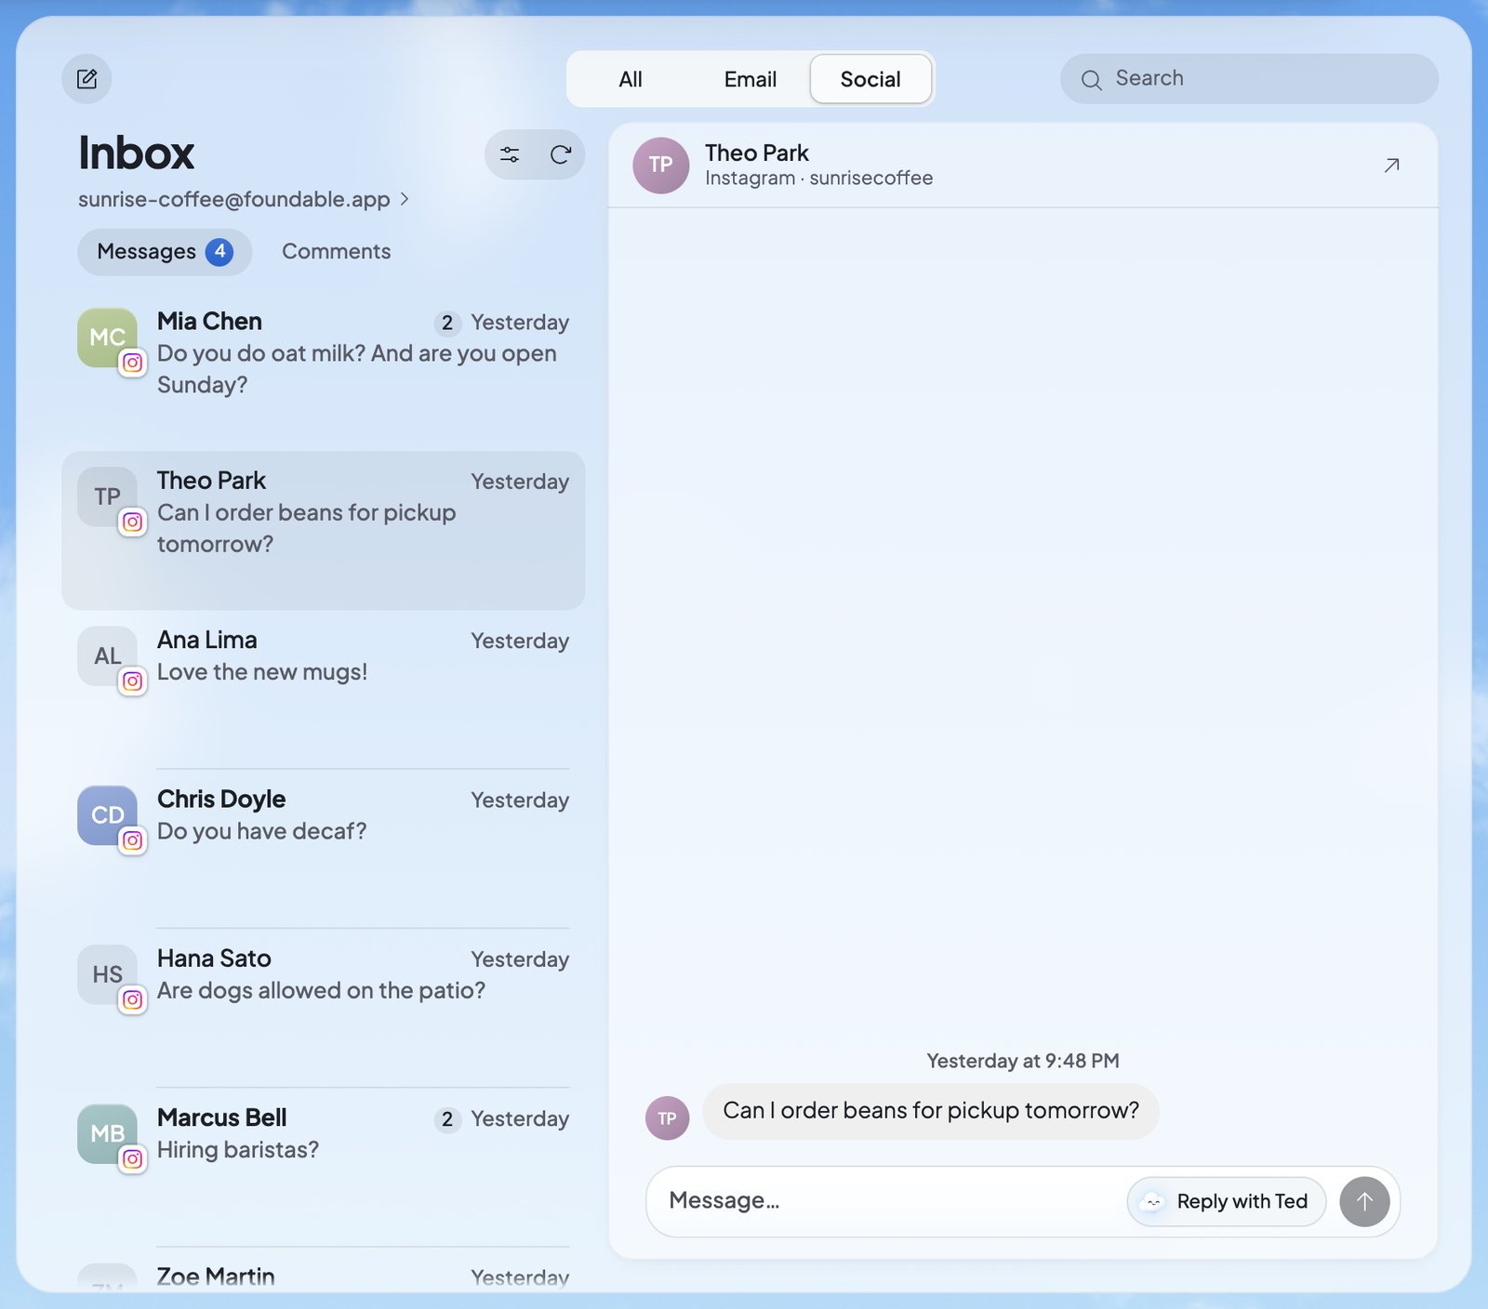Click Theo Park's avatar in conversation header
The image size is (1488, 1309).
[x=660, y=165]
